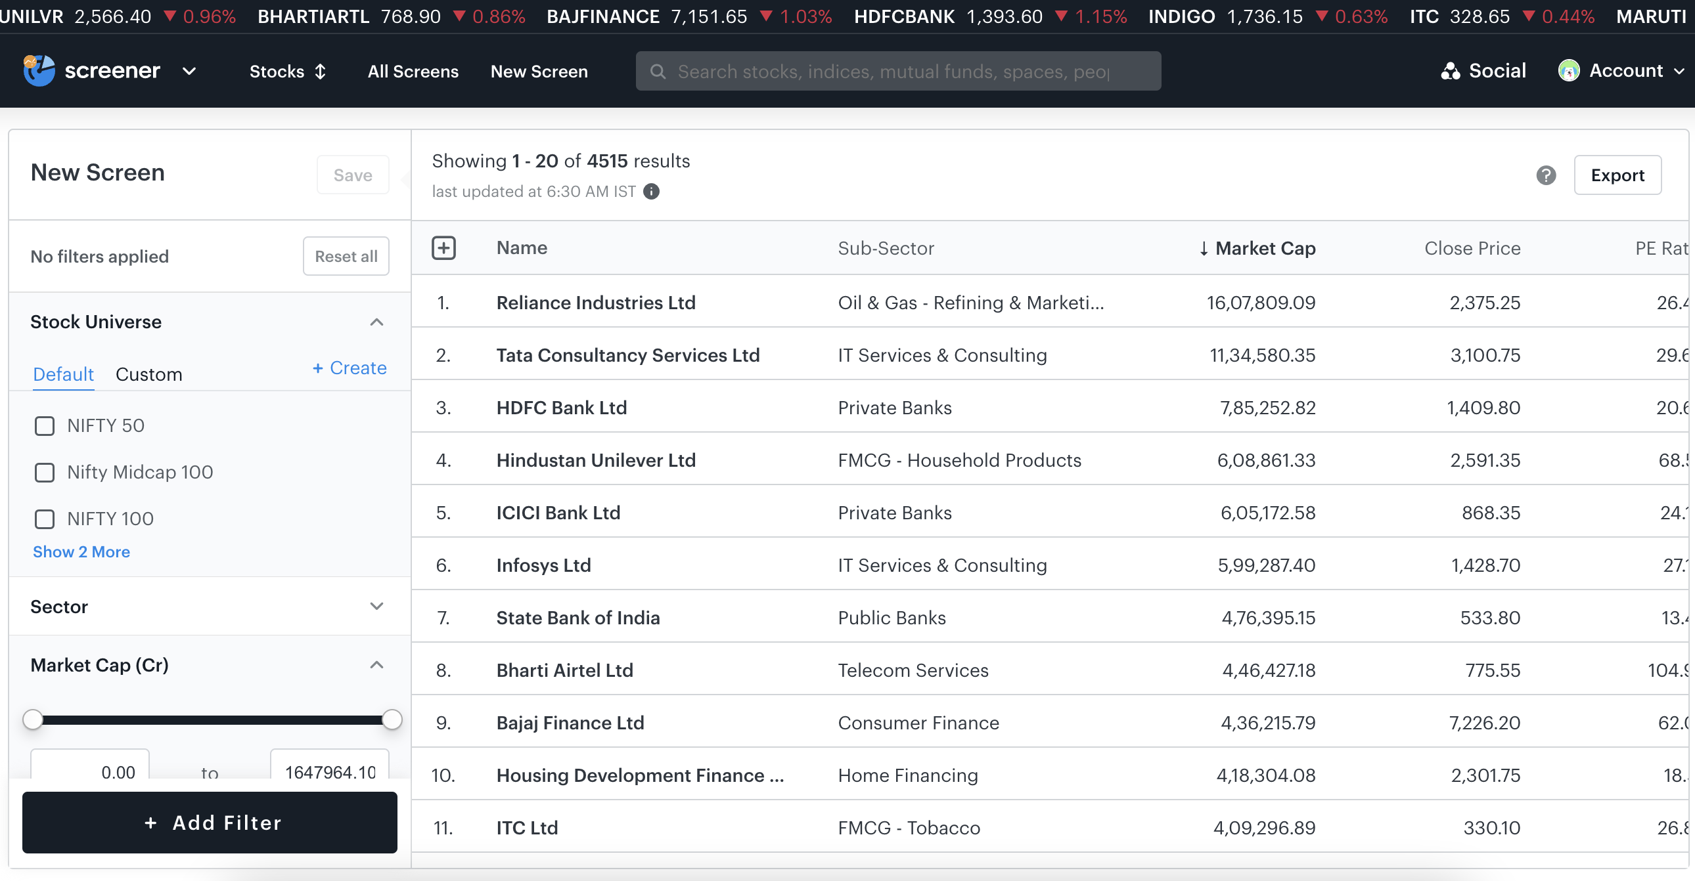Click the help question mark icon
The width and height of the screenshot is (1695, 881).
pos(1546,175)
